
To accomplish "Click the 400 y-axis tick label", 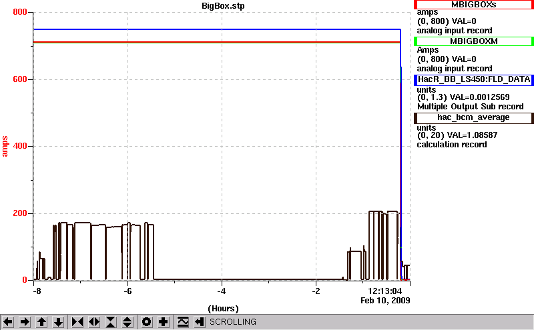I will click(x=20, y=146).
